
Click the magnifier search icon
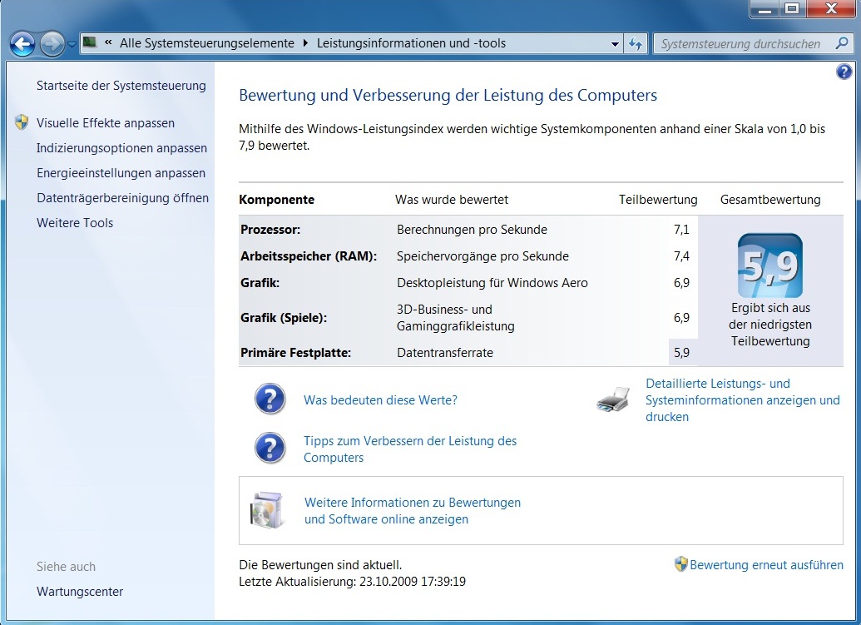(841, 43)
